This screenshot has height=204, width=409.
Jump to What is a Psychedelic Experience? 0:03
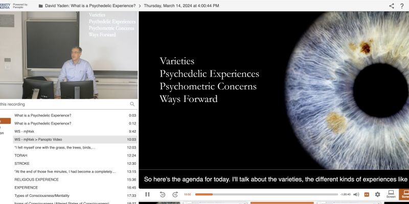click(x=75, y=115)
